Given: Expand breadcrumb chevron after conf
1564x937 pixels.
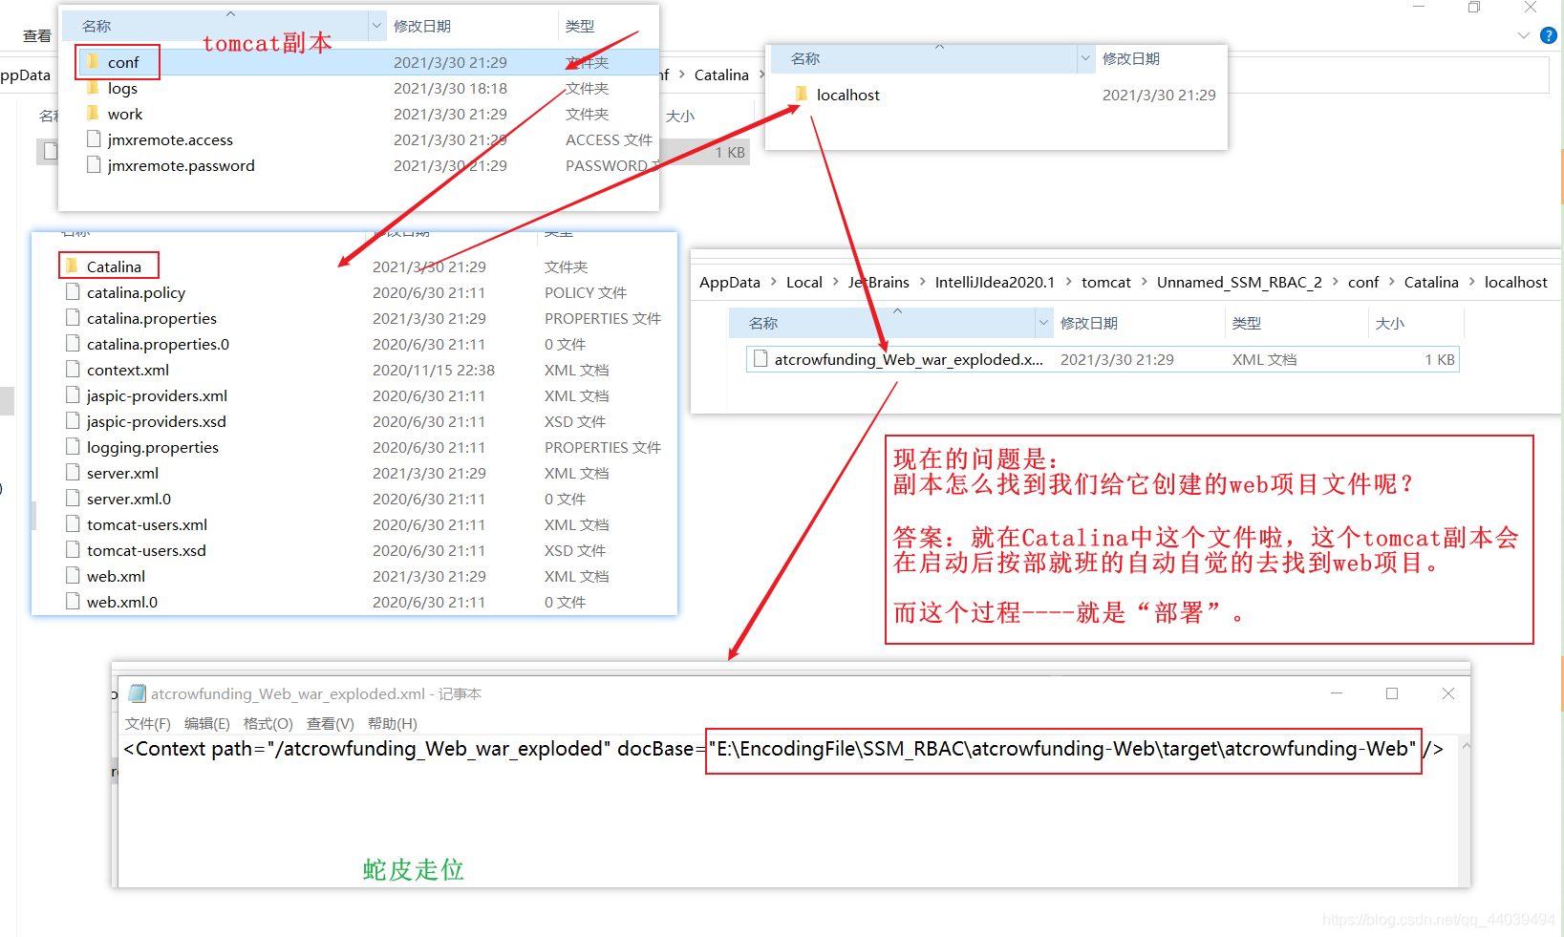Looking at the screenshot, I should pos(1391,282).
